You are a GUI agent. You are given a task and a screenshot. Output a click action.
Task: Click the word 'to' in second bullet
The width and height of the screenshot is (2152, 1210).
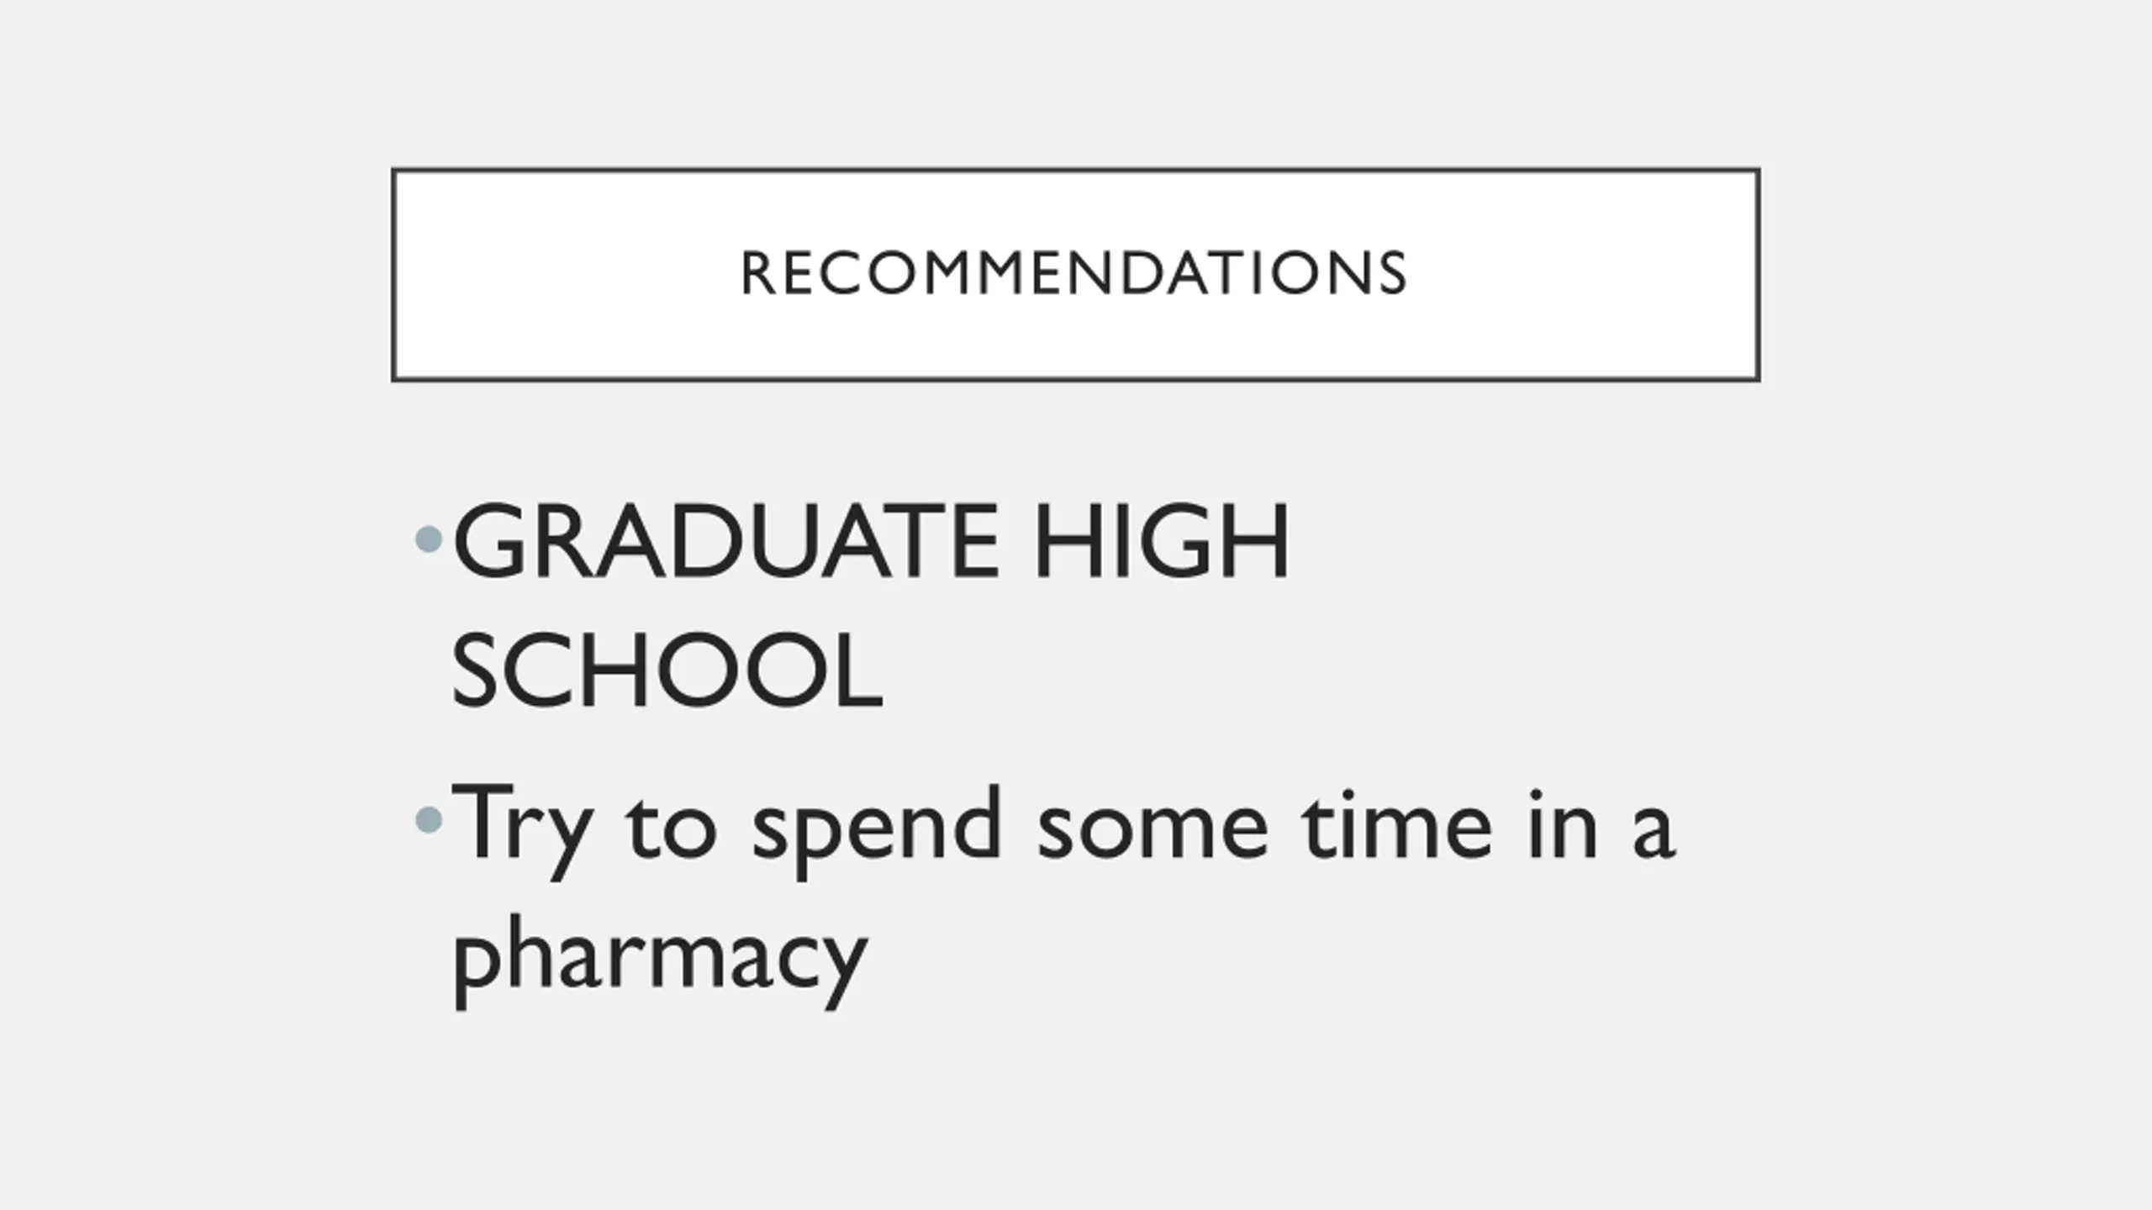[672, 826]
